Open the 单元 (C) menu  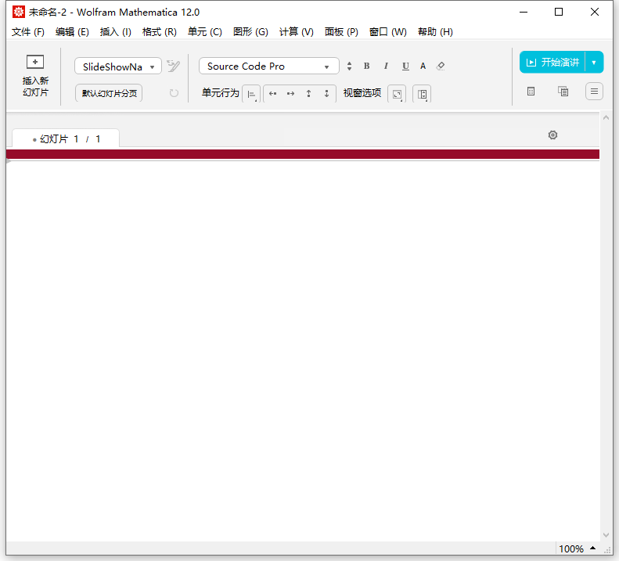coord(204,32)
